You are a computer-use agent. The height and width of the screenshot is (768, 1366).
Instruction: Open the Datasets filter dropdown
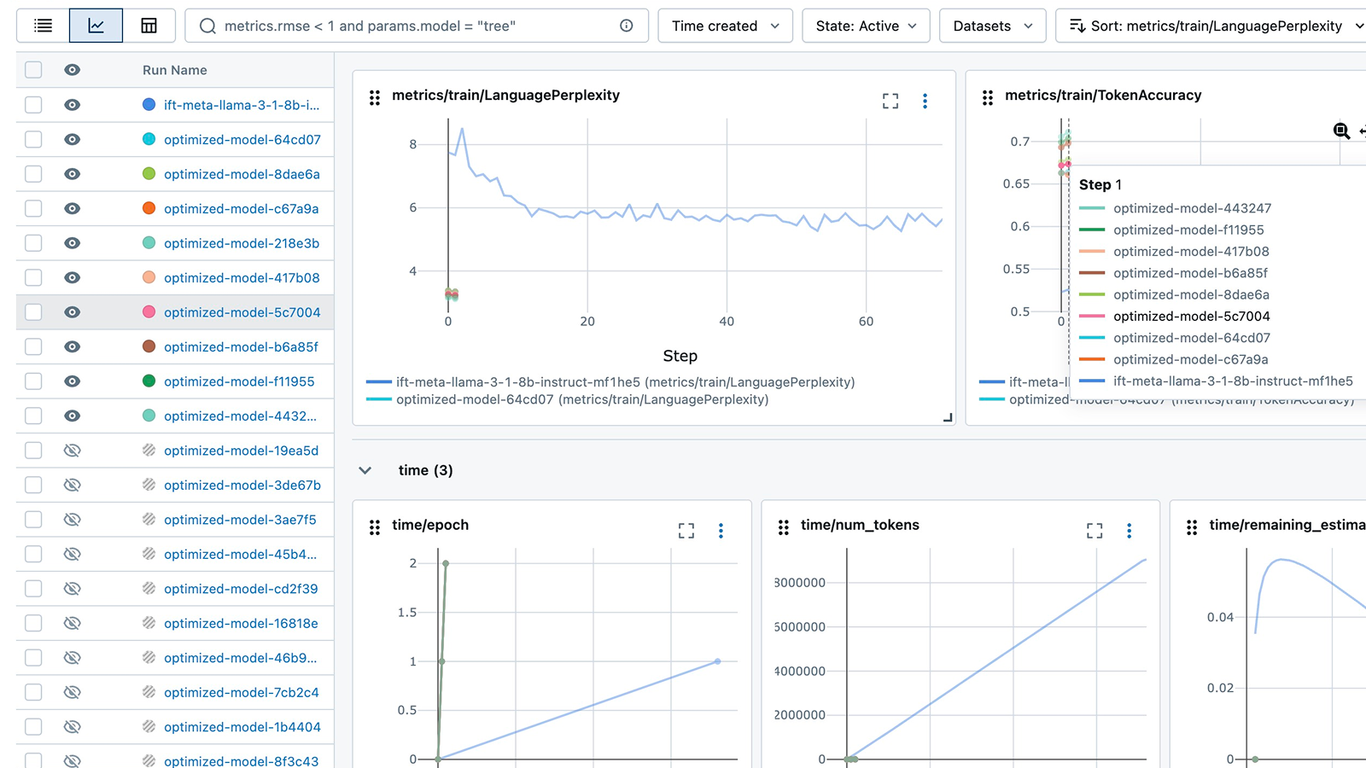click(992, 26)
